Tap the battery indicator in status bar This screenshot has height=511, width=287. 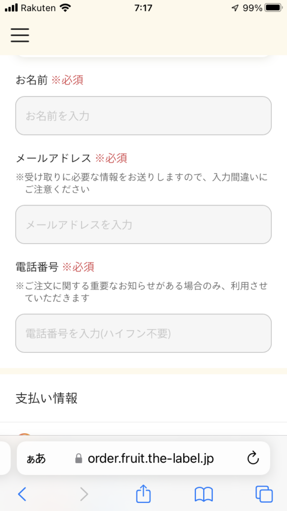tap(274, 8)
